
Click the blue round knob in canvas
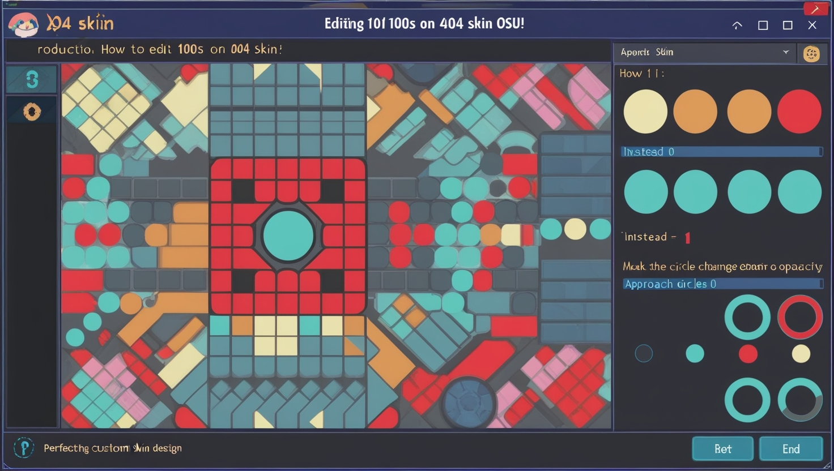coord(469,403)
